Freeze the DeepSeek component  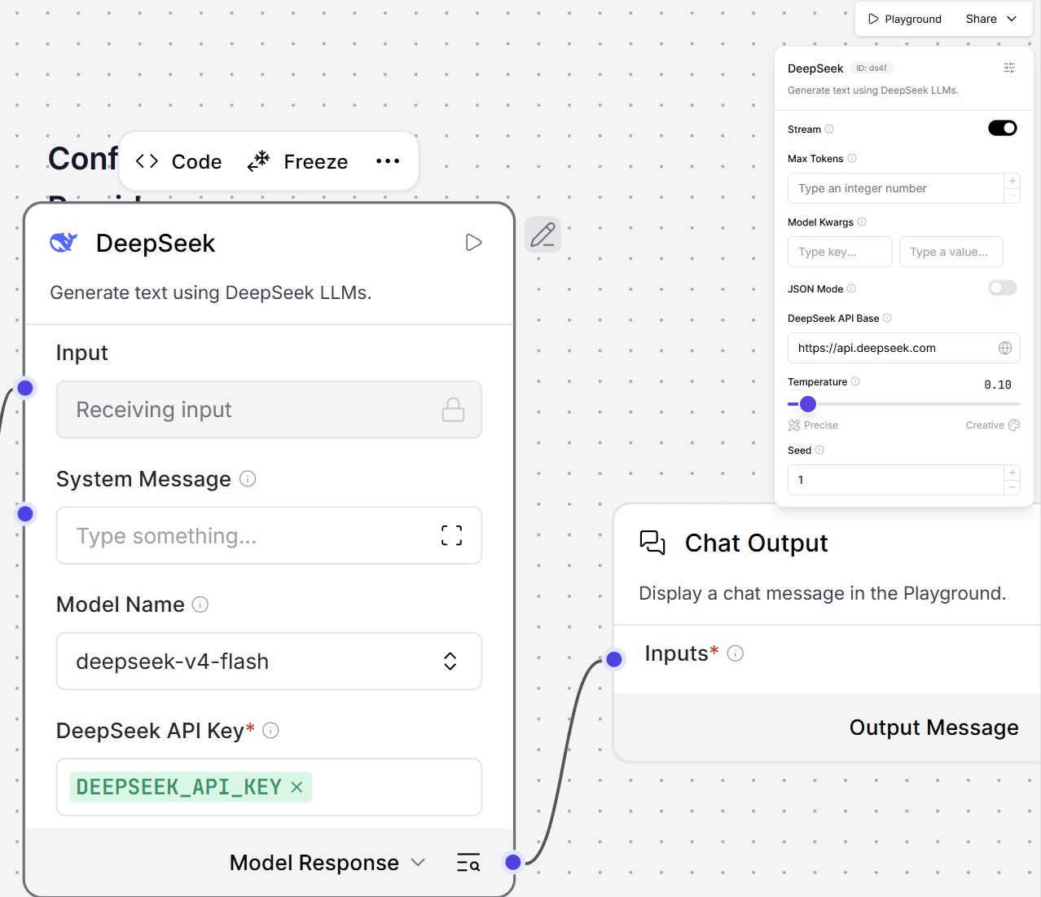click(298, 161)
